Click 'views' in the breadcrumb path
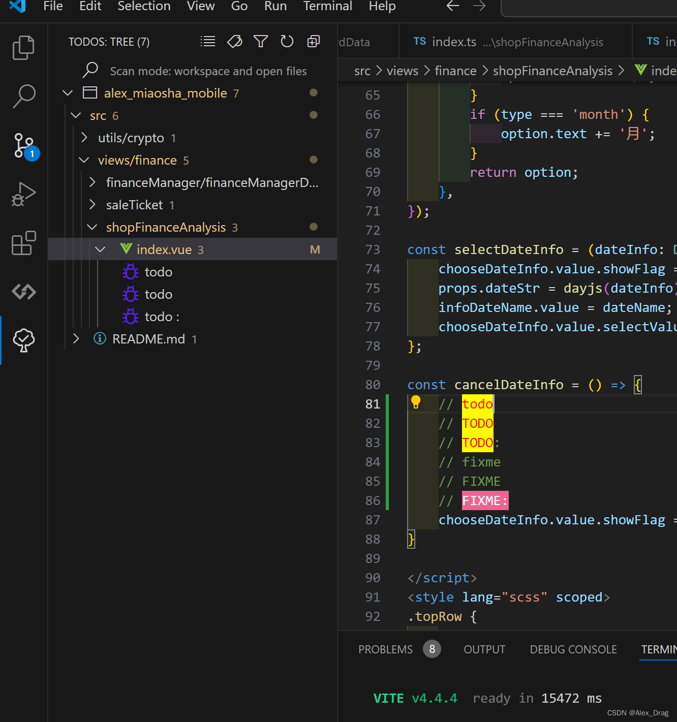 tap(402, 71)
